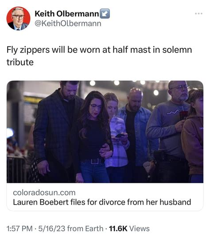Click the belt buckle in the photo
The width and height of the screenshot is (210, 239).
pyautogui.click(x=95, y=161)
